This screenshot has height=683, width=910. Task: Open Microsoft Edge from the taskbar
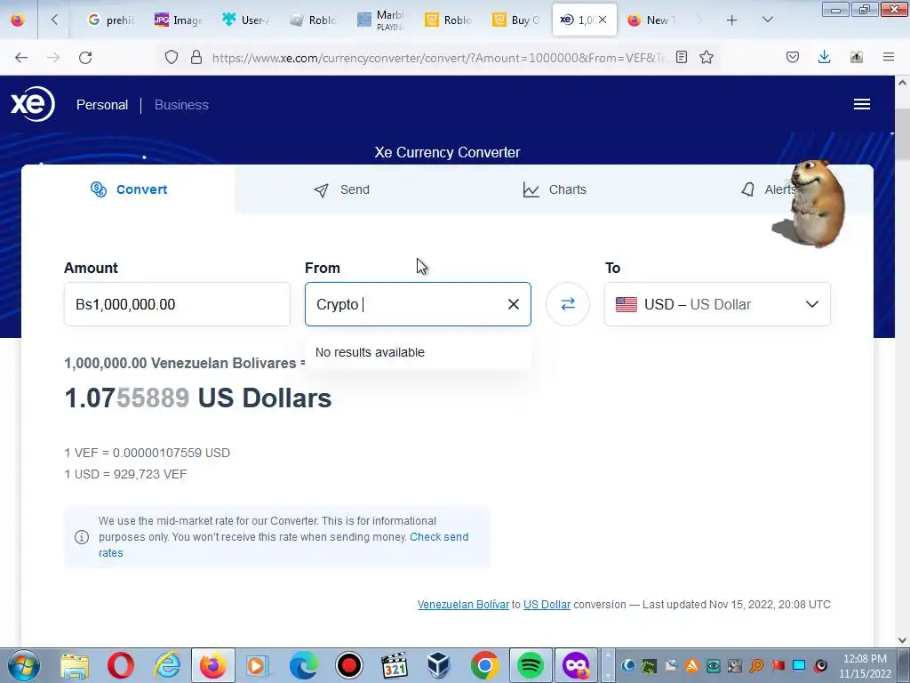click(x=304, y=665)
